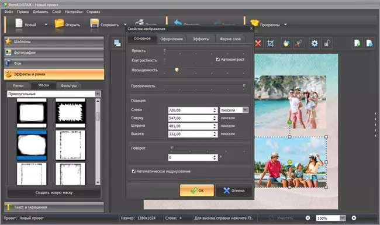This screenshot has width=380, height=225.
Task: Expand the Эффекты и рамки section
Action: [54, 74]
